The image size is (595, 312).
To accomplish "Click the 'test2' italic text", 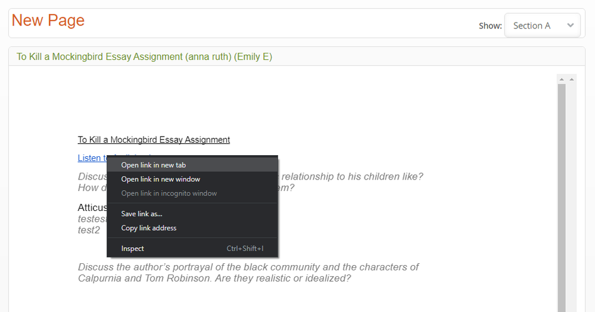I will 89,230.
